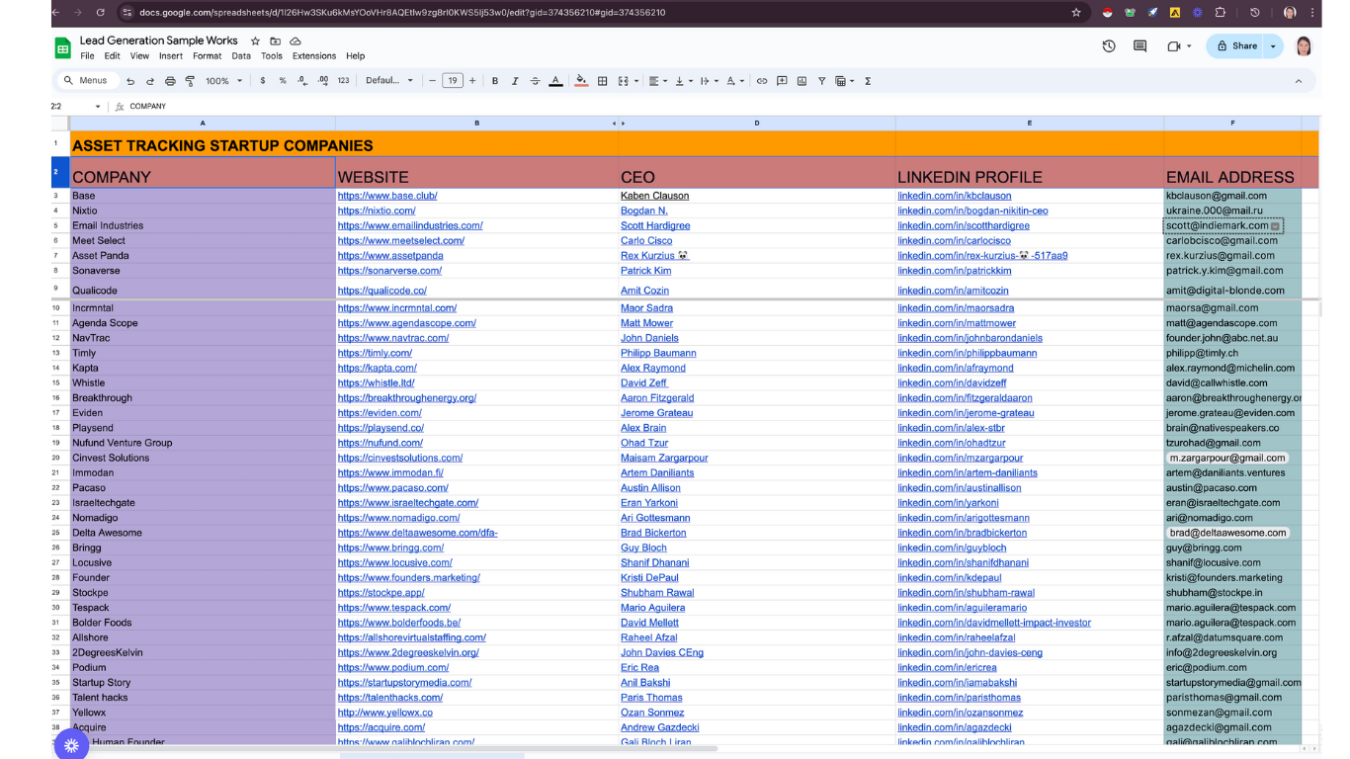Format as currency with dollar icon

[263, 81]
